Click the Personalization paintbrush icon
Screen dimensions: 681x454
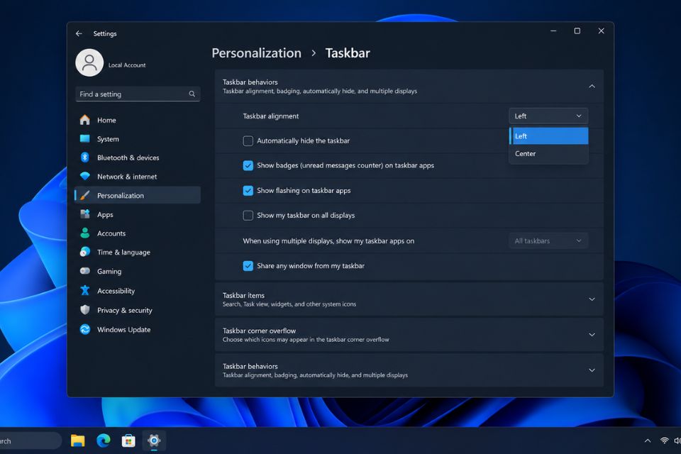(85, 195)
